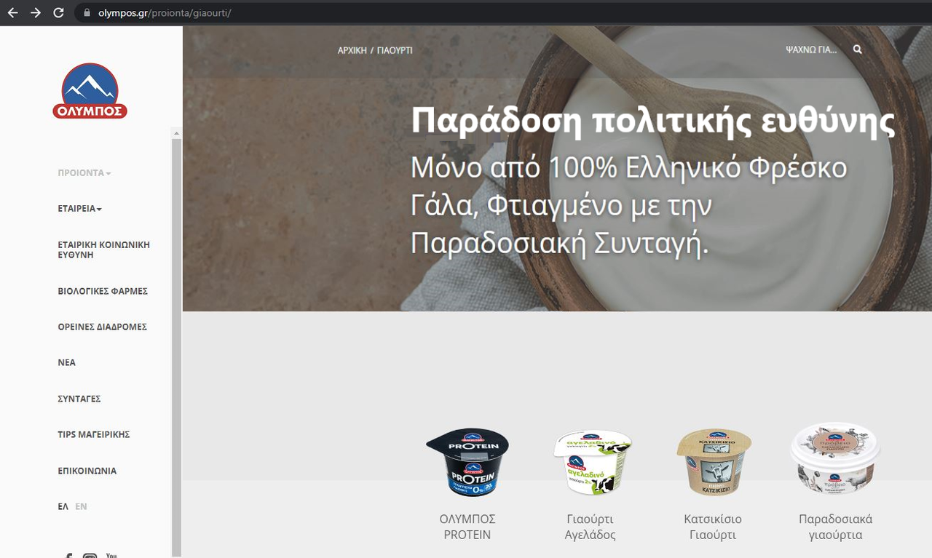Open the ΟΛΥΜΠΟΣ PROTEIN category link
This screenshot has width=932, height=558.
467,527
